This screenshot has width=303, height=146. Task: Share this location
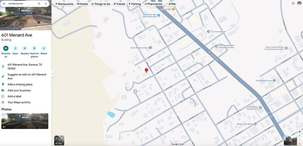(x=44, y=48)
